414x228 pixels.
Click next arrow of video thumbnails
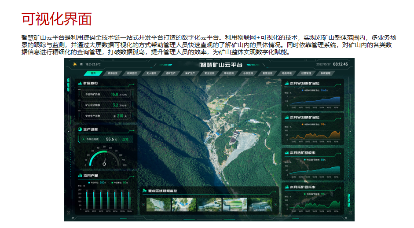[x=276, y=205]
